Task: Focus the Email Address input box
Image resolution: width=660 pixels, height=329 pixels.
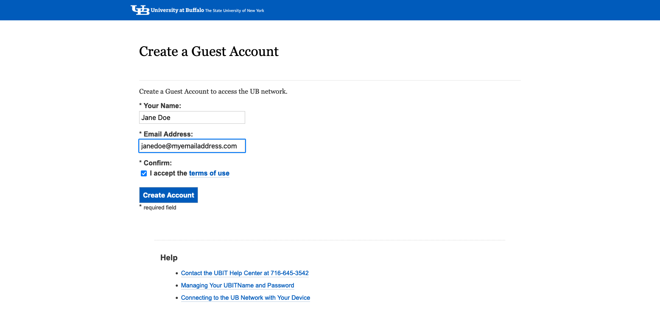Action: [192, 146]
